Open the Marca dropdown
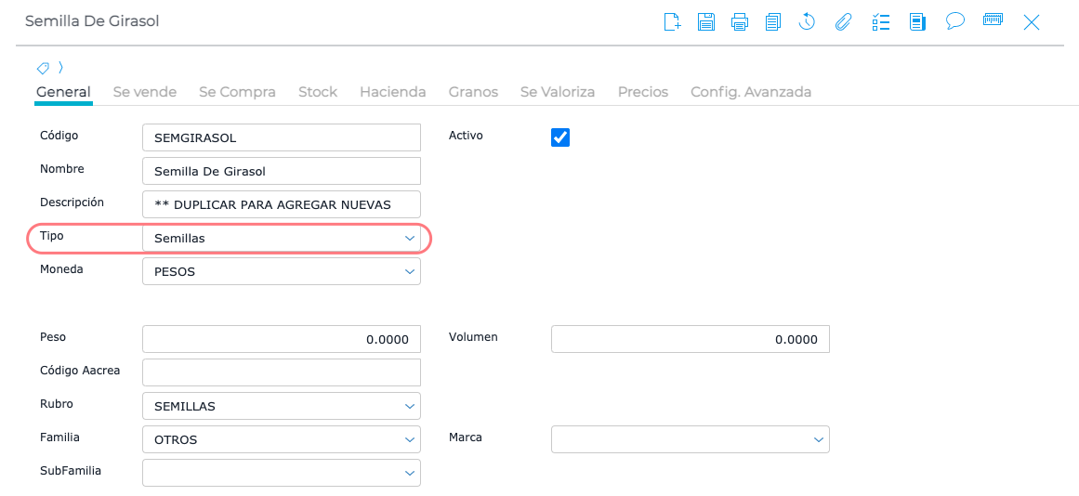 pyautogui.click(x=690, y=439)
